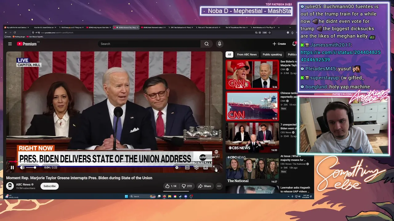Open the x.com status link in chat
The height and width of the screenshot is (221, 394).
340,56
